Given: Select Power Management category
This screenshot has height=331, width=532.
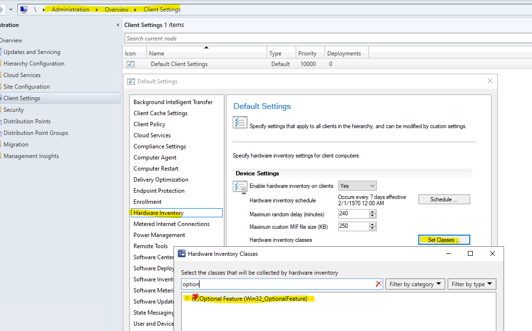Looking at the screenshot, I should 159,235.
